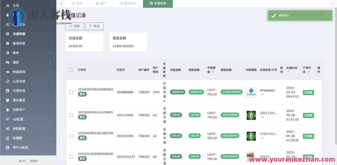
Task: Open payment screenshot for phone 355223456
Action: coord(251,136)
